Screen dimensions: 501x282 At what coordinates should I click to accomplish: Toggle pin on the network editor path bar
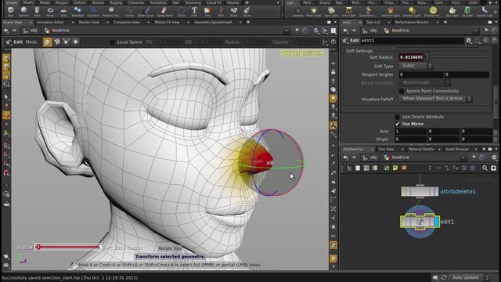pyautogui.click(x=474, y=157)
